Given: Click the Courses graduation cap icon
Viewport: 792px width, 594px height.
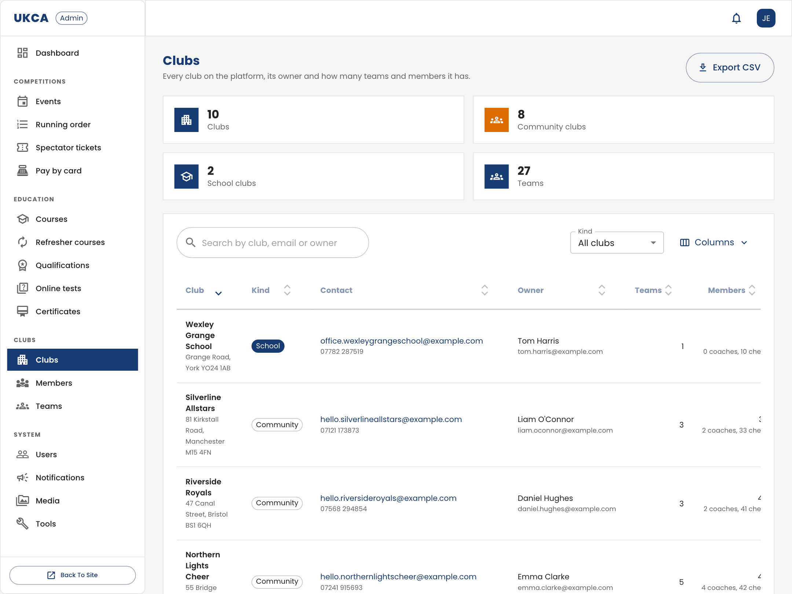Looking at the screenshot, I should (22, 219).
